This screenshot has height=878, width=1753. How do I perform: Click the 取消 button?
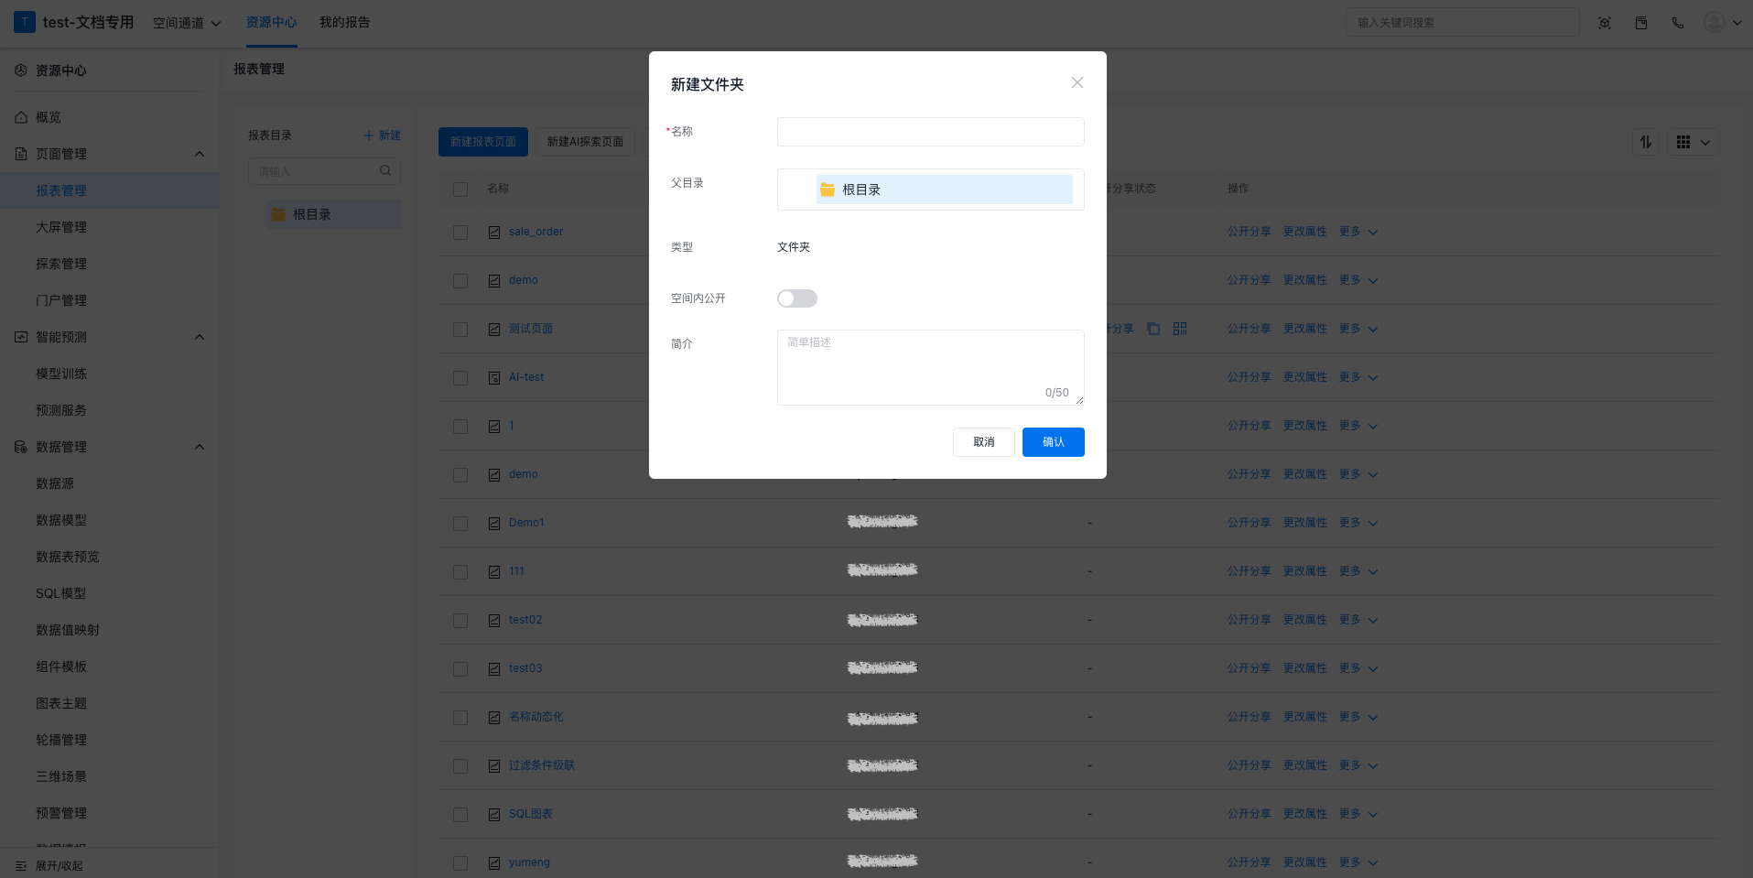(984, 442)
